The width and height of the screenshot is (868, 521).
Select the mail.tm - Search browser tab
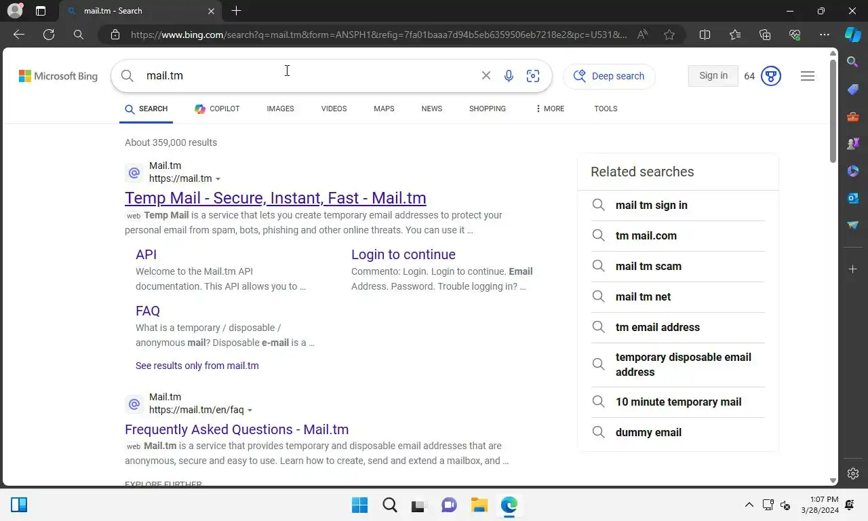pyautogui.click(x=141, y=11)
